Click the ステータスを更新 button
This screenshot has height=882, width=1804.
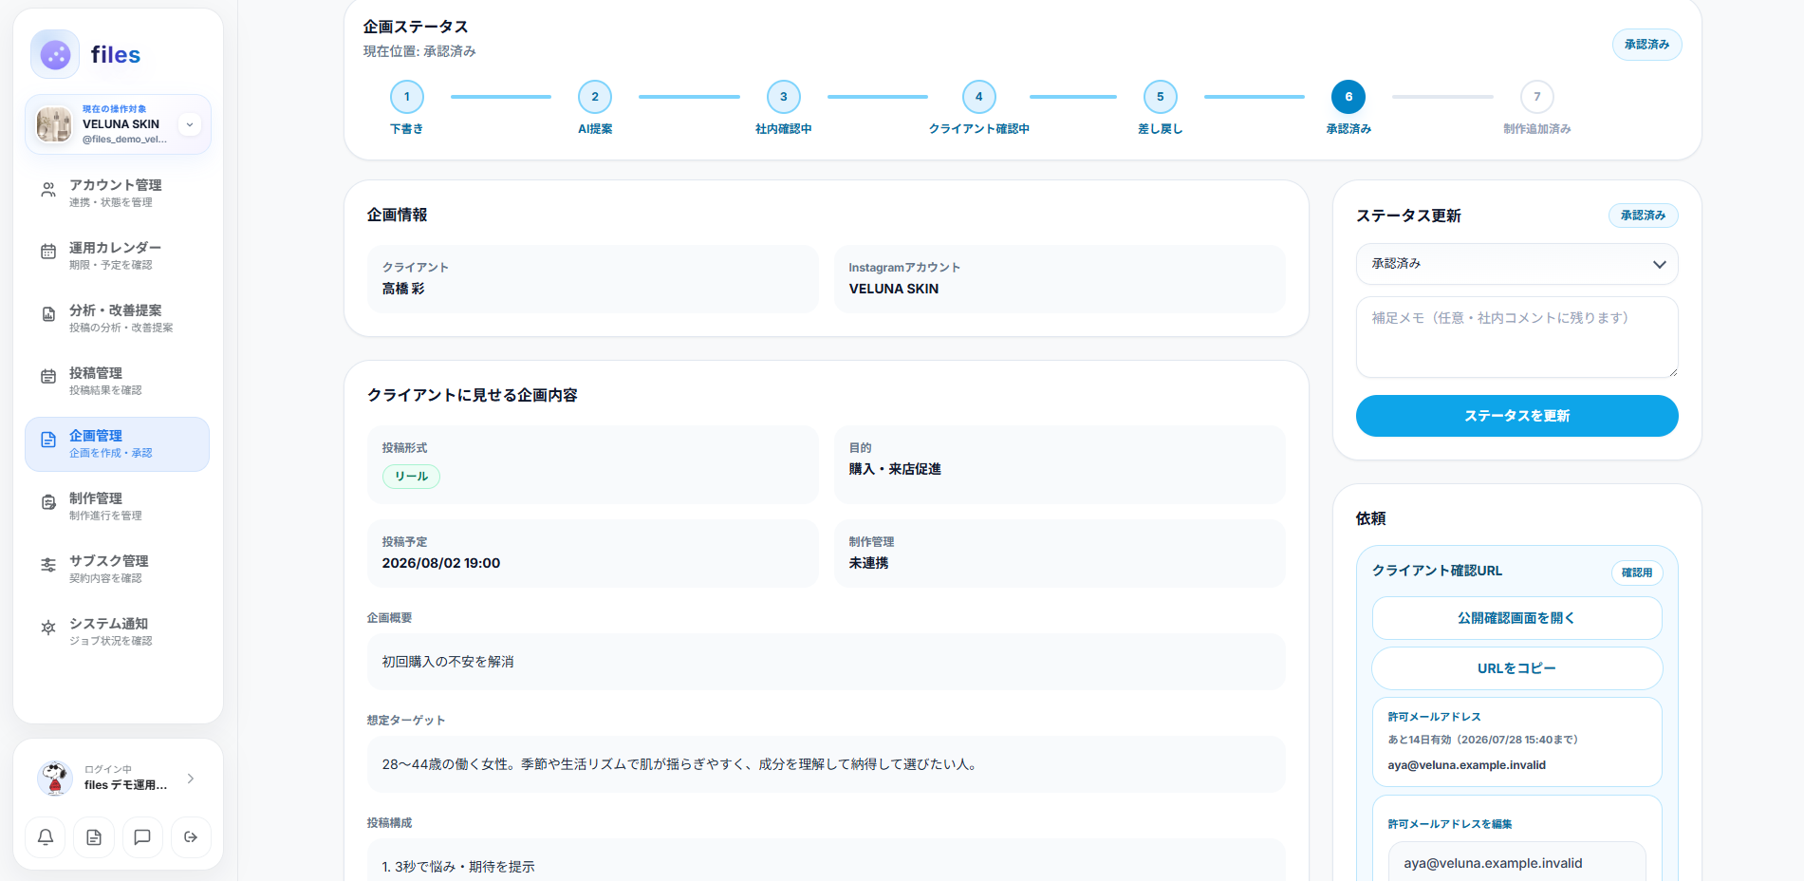pyautogui.click(x=1517, y=416)
